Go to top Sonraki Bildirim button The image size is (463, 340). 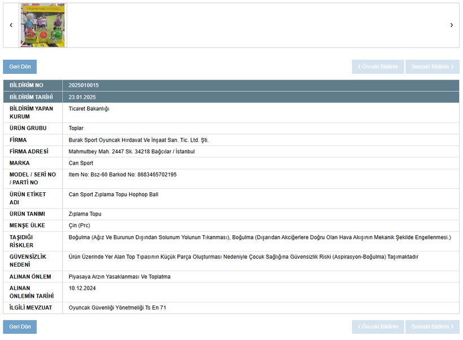point(433,67)
